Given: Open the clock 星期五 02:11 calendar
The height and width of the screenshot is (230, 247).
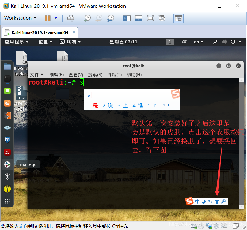Looking at the screenshot, I should click(x=123, y=42).
